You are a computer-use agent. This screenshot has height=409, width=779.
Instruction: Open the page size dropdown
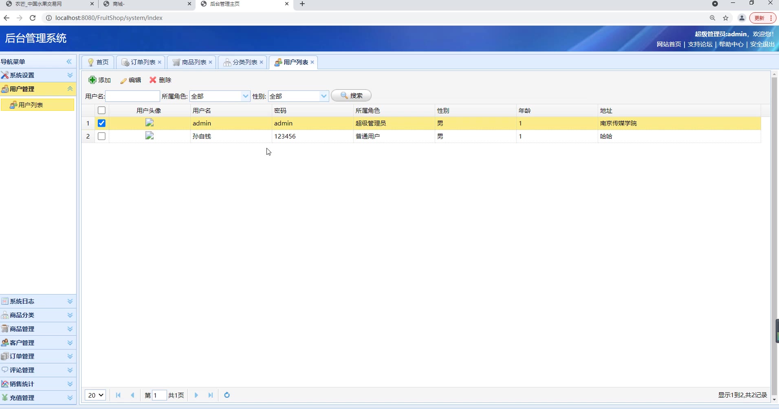pos(95,395)
